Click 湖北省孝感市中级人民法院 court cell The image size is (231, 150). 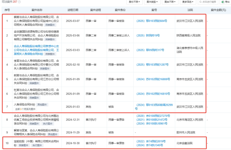pos(190,50)
